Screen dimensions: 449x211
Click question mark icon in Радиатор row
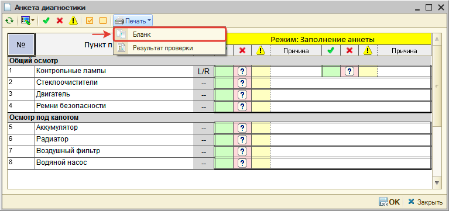coord(242,140)
